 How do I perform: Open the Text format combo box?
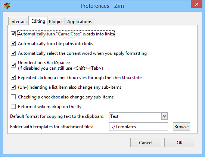click(139, 116)
